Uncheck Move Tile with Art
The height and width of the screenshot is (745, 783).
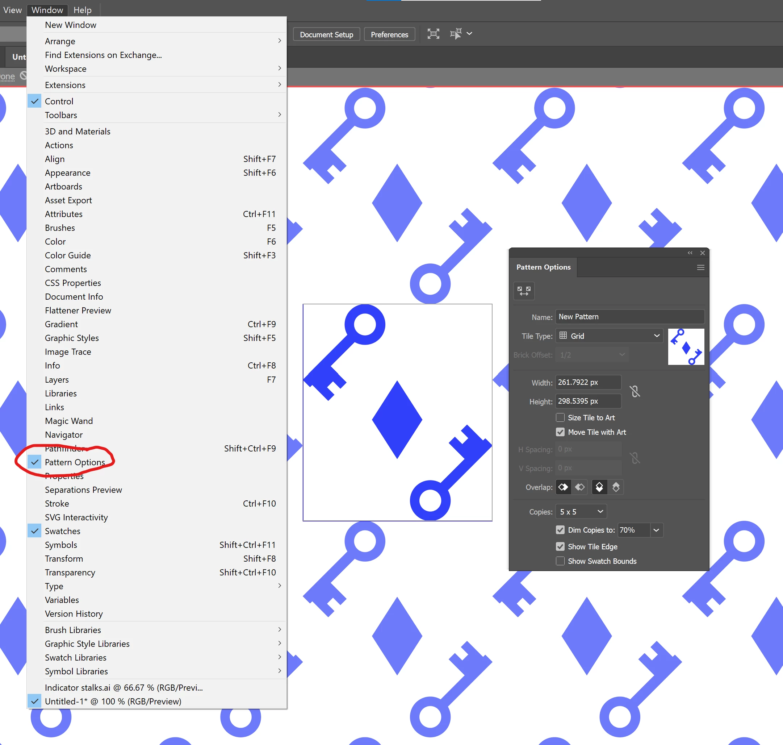pos(560,432)
